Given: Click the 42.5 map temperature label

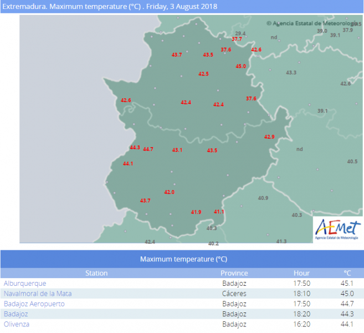Looking at the screenshot, I should pos(203,74).
